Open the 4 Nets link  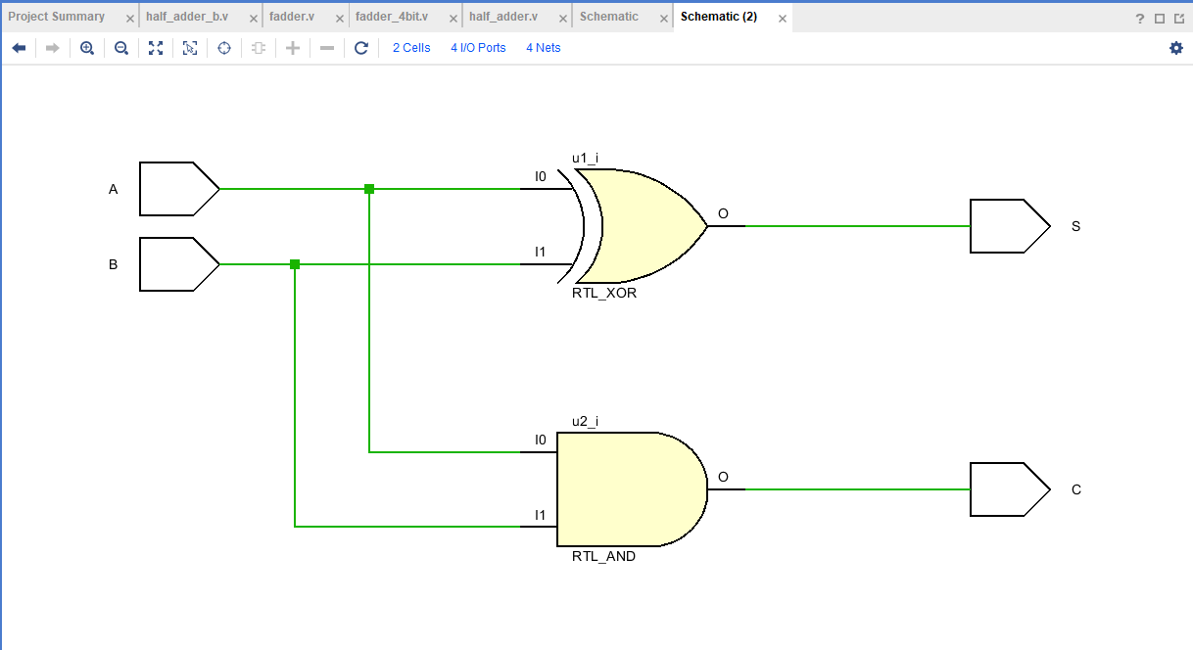click(544, 48)
